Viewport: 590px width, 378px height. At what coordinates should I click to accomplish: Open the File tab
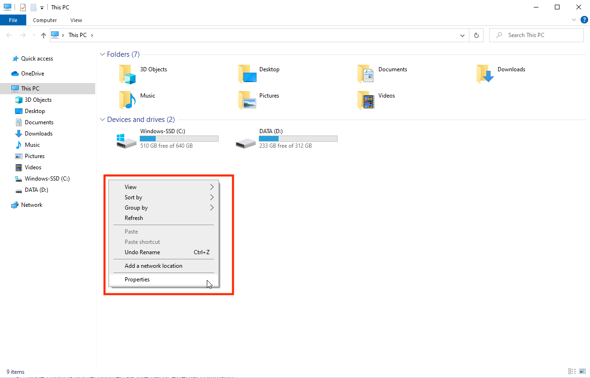pyautogui.click(x=13, y=20)
